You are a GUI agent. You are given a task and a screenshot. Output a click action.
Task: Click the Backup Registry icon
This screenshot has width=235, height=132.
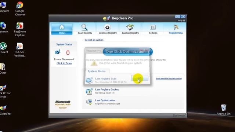tap(130, 27)
